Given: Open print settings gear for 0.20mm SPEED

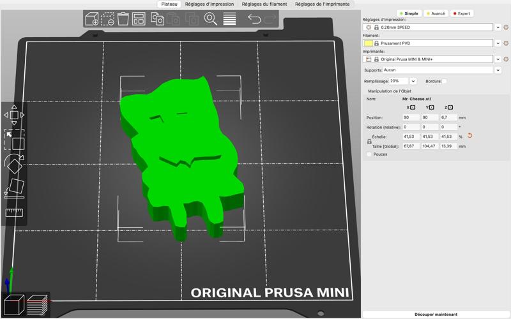Looking at the screenshot, I should 506,27.
